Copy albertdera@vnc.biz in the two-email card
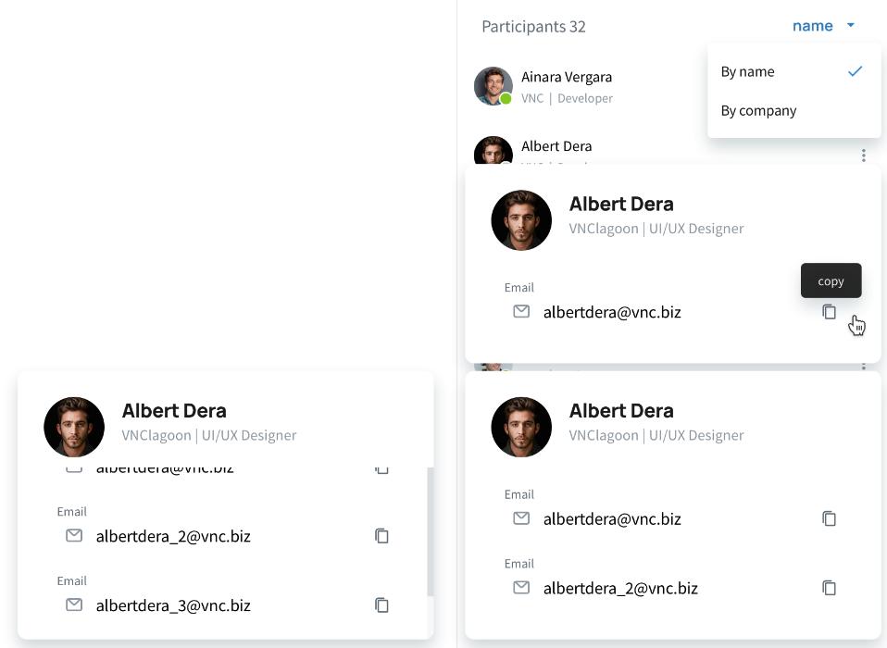The width and height of the screenshot is (887, 648). pyautogui.click(x=830, y=518)
